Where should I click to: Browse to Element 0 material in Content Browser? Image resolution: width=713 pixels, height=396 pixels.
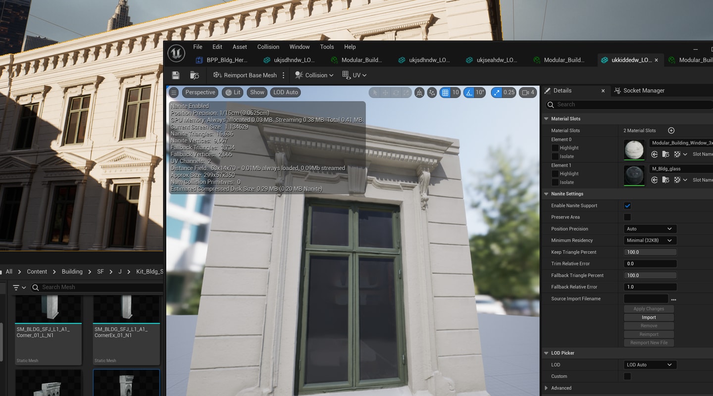click(x=666, y=154)
